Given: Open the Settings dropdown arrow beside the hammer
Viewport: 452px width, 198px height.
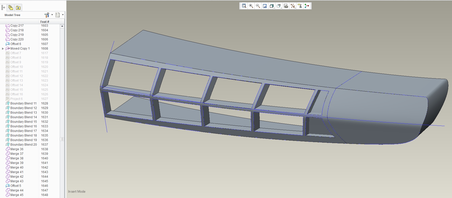Looking at the screenshot, I should (52, 15).
